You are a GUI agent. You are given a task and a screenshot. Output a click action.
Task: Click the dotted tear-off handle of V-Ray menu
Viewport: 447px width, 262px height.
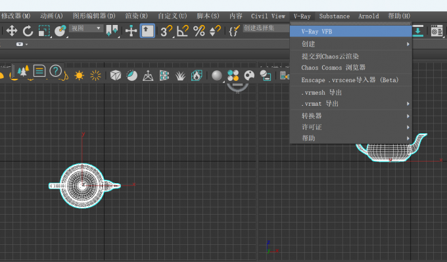[351, 24]
